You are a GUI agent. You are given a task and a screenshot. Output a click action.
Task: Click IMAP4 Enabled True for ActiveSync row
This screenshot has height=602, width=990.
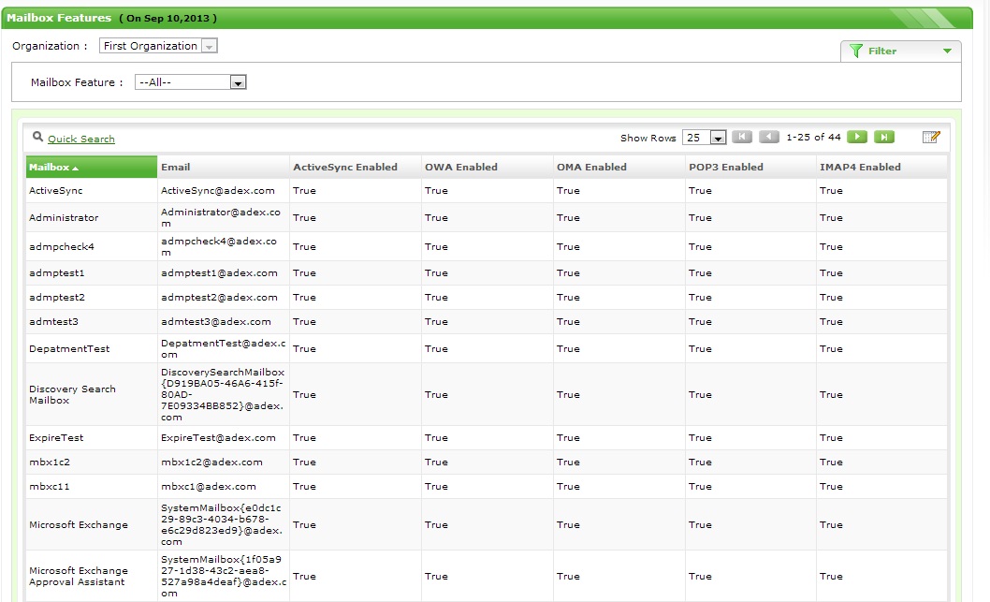(x=831, y=191)
